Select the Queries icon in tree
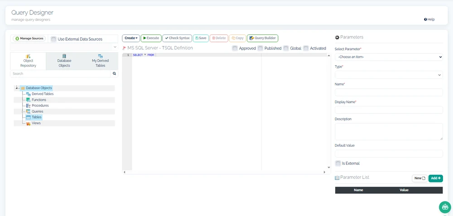 click(x=28, y=111)
